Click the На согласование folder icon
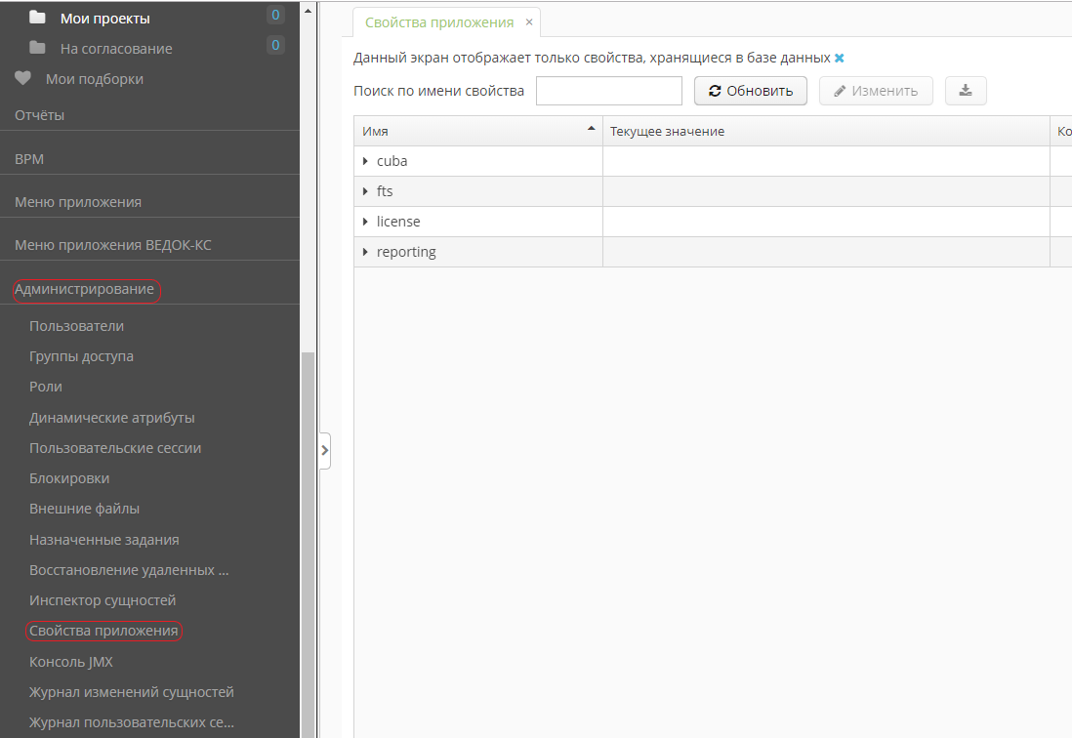The height and width of the screenshot is (738, 1072). [38, 48]
